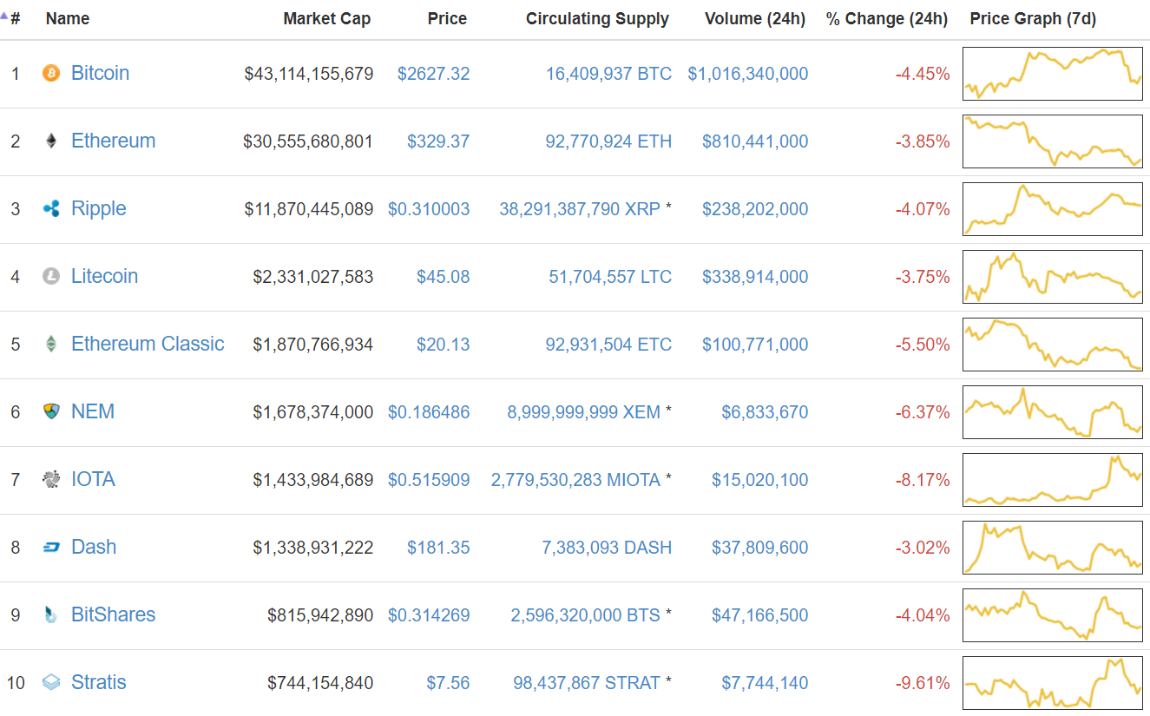This screenshot has width=1150, height=716.
Task: Click the Ethereum Classic logo icon
Action: [x=51, y=345]
